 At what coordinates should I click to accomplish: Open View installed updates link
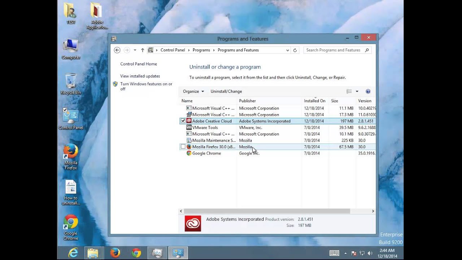click(140, 76)
